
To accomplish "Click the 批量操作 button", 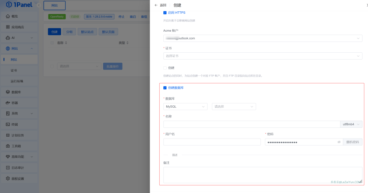I will coord(113,66).
